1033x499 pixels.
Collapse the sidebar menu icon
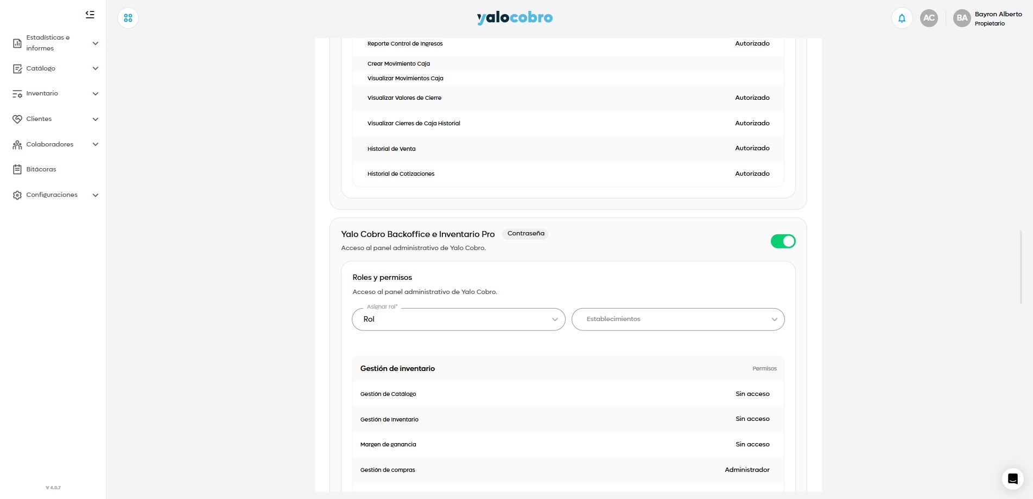90,15
